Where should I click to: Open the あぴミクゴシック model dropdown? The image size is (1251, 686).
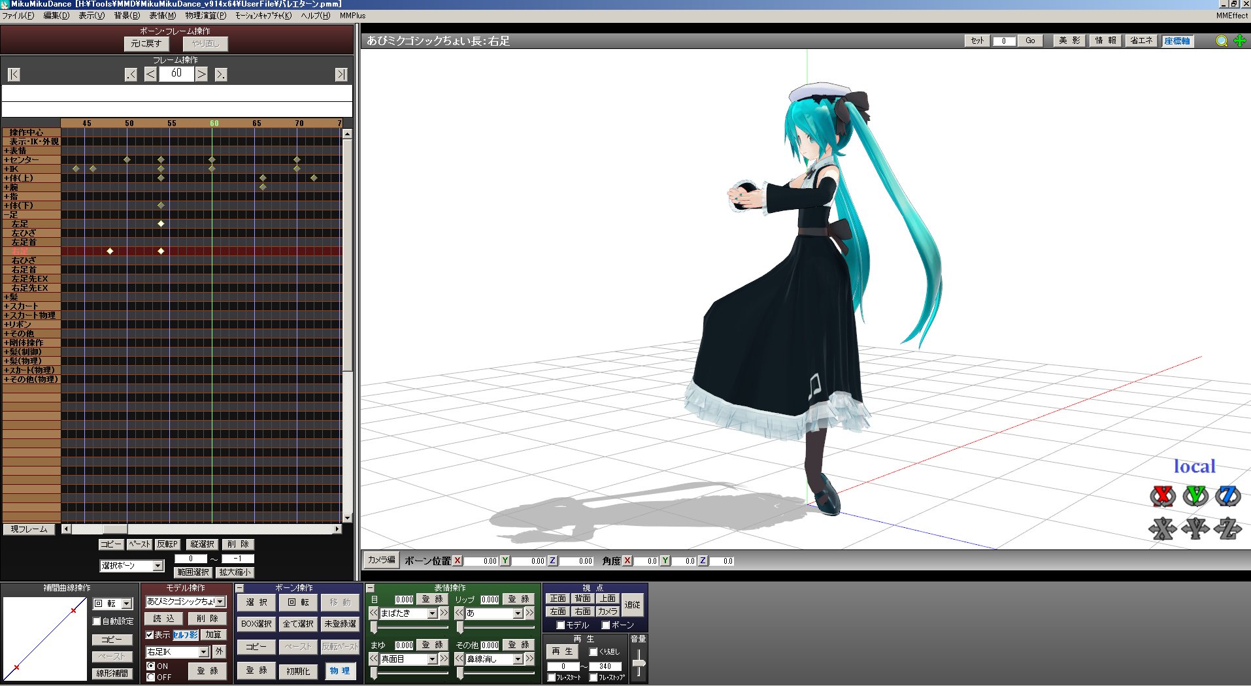(220, 601)
